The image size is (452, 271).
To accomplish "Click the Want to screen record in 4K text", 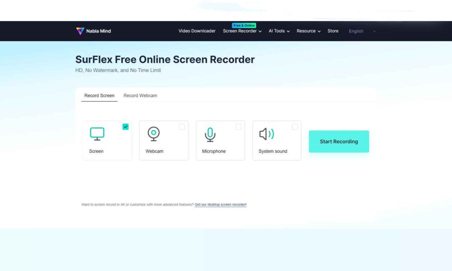I will tap(137, 205).
